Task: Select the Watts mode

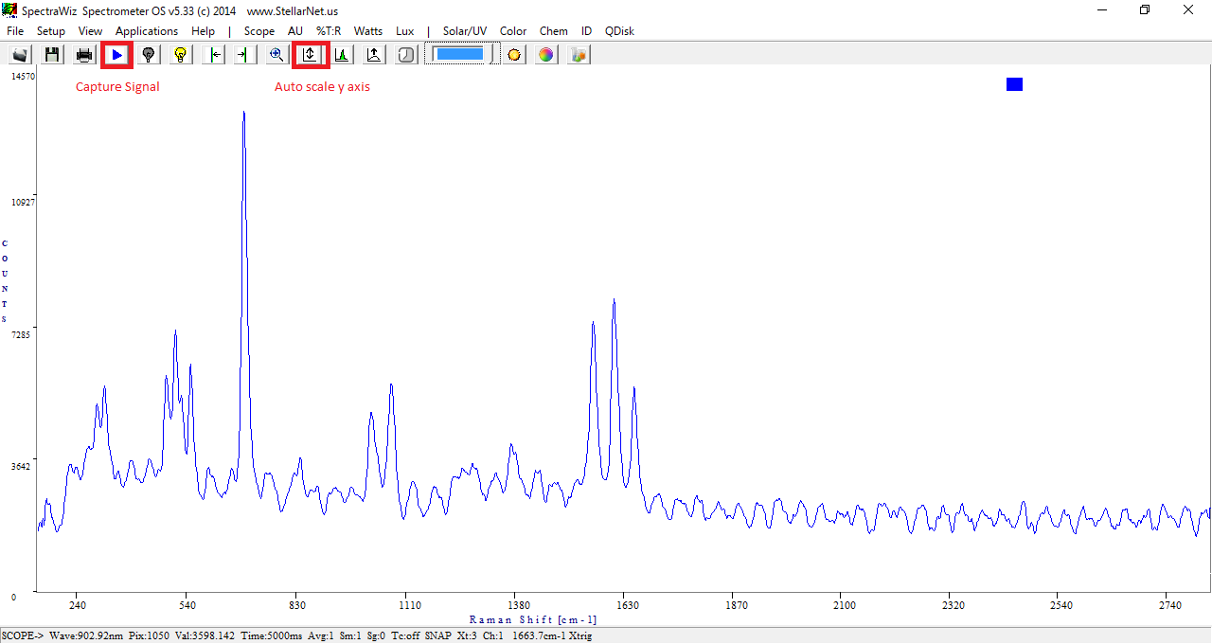Action: (368, 31)
